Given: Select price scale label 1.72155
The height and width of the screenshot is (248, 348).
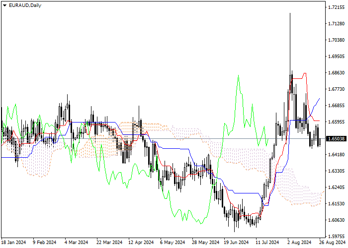Looking at the screenshot, I should (x=337, y=7).
